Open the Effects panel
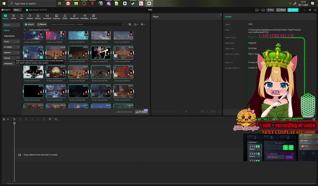This screenshot has width=318, height=186. [38, 17]
